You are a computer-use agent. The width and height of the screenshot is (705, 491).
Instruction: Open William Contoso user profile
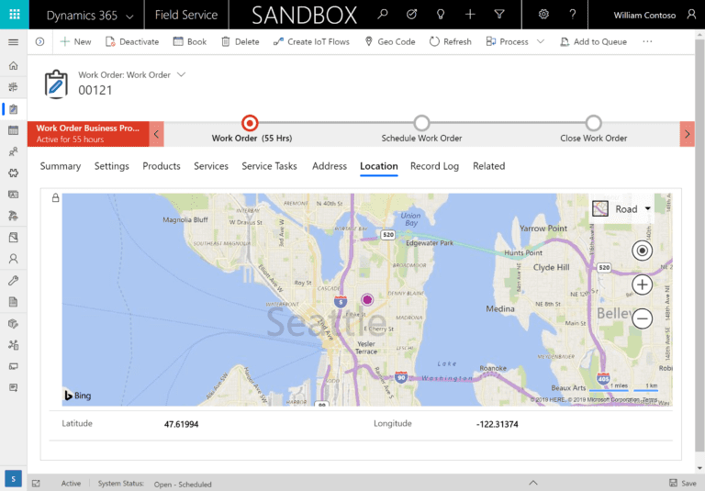[655, 15]
